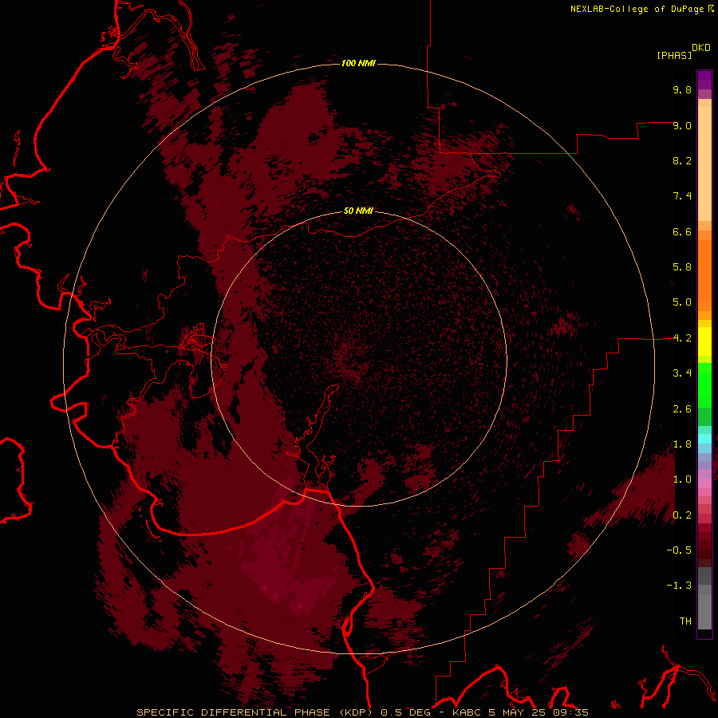The image size is (718, 718).
Task: Click the NEXLAB-College of DuPage credit text
Action: tap(637, 9)
